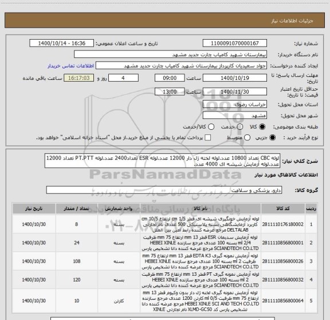Click the تاریخ نیاز column header
The height and width of the screenshot is (320, 330).
pyautogui.click(x=34, y=209)
